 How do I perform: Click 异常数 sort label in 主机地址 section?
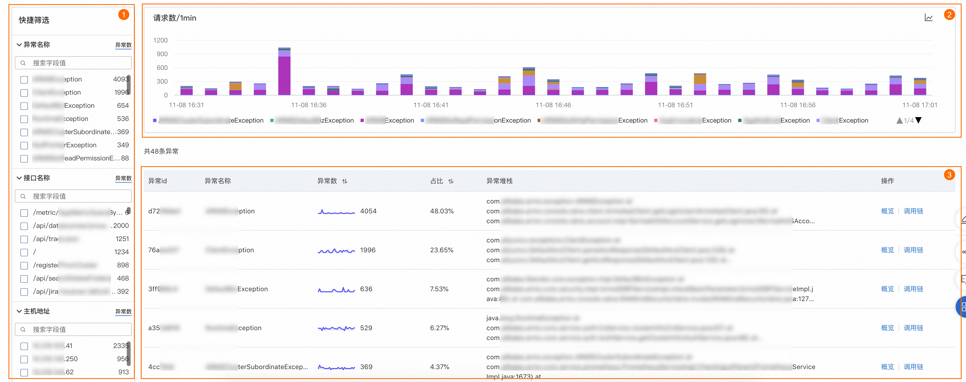pyautogui.click(x=123, y=312)
